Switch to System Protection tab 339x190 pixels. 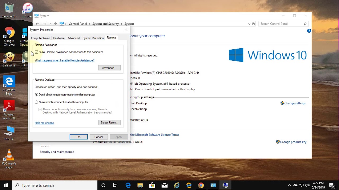(x=93, y=38)
